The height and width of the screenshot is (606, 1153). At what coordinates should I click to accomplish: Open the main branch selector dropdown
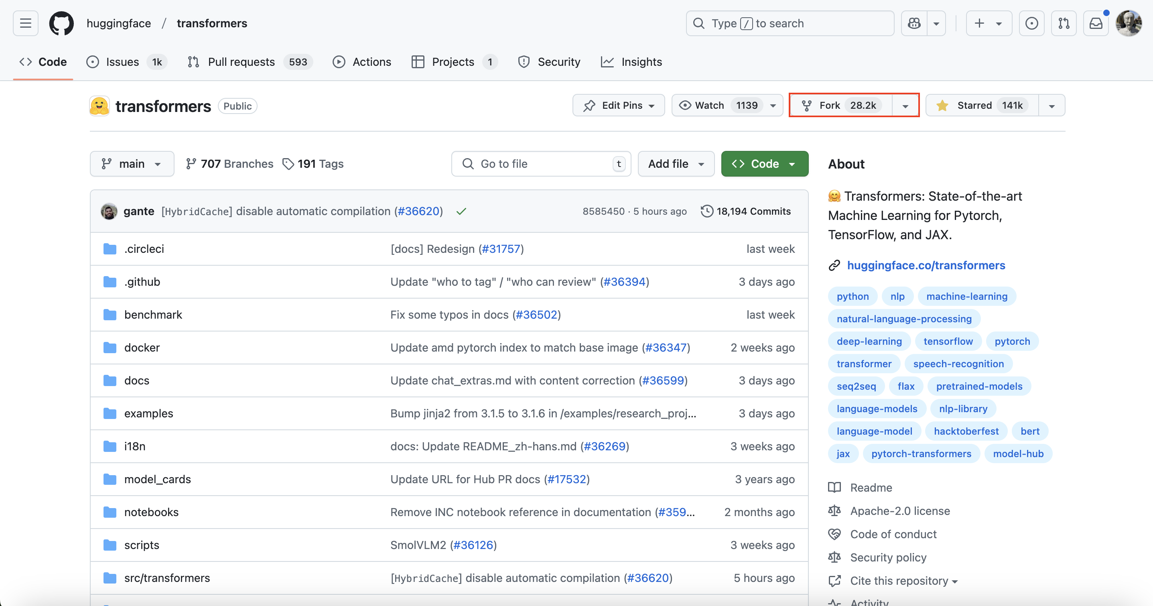pyautogui.click(x=132, y=164)
